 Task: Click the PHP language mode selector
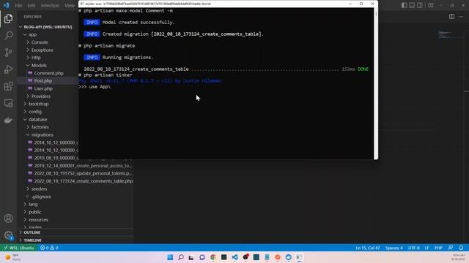coord(438,248)
